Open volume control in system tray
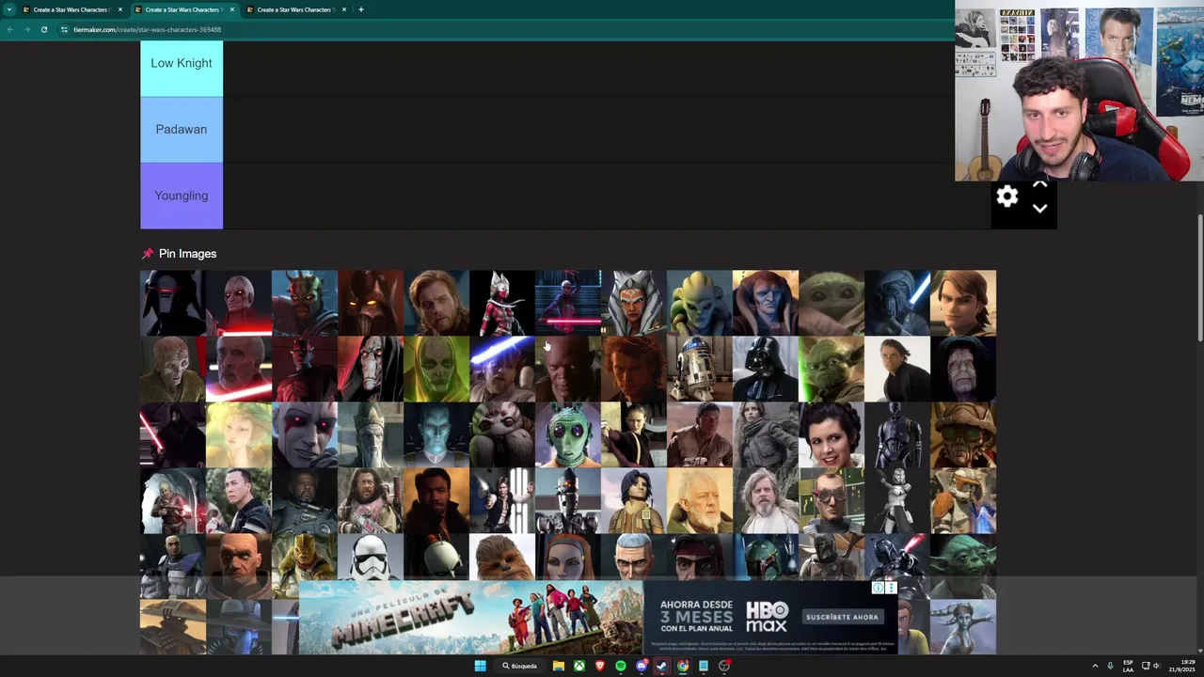Viewport: 1204px width, 677px height. point(1156,666)
